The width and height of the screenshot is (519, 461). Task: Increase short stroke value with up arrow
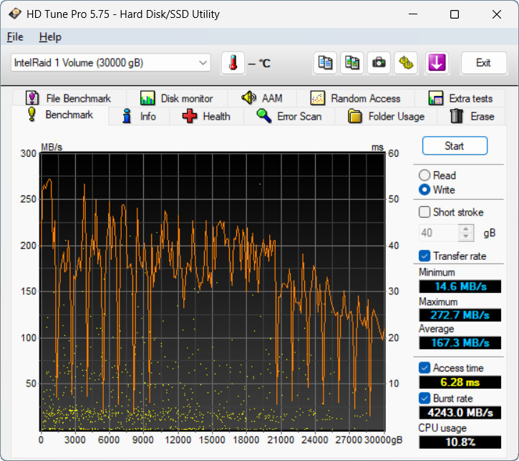click(x=466, y=229)
